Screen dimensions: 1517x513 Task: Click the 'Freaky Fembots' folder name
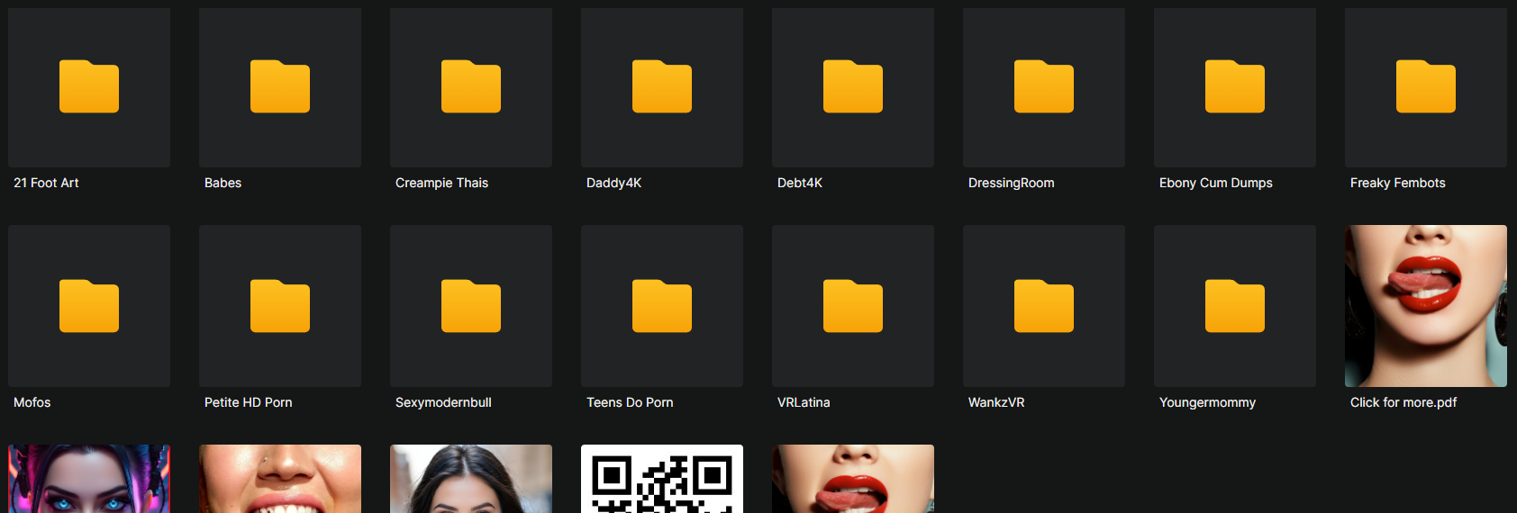pyautogui.click(x=1397, y=183)
